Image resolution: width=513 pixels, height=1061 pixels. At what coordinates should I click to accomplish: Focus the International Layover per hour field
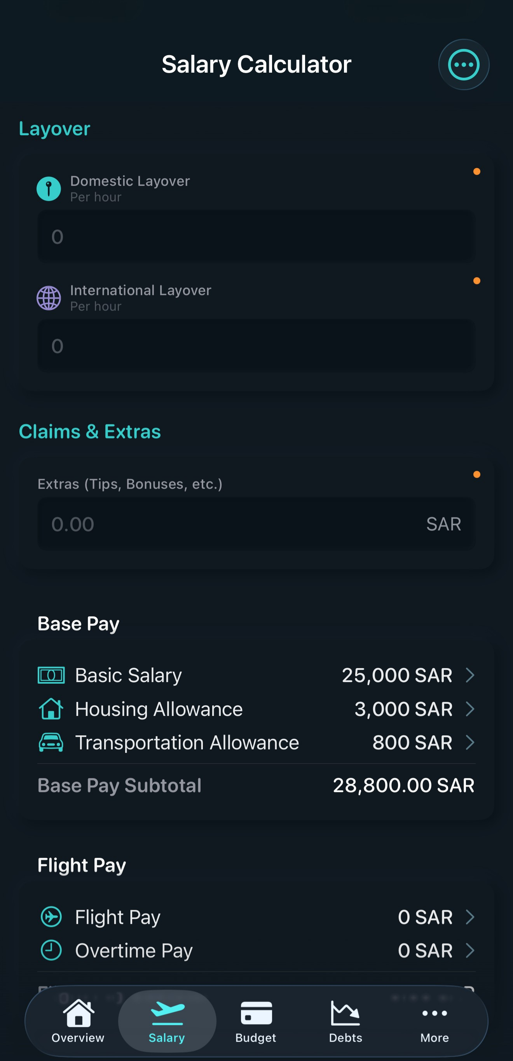[256, 346]
